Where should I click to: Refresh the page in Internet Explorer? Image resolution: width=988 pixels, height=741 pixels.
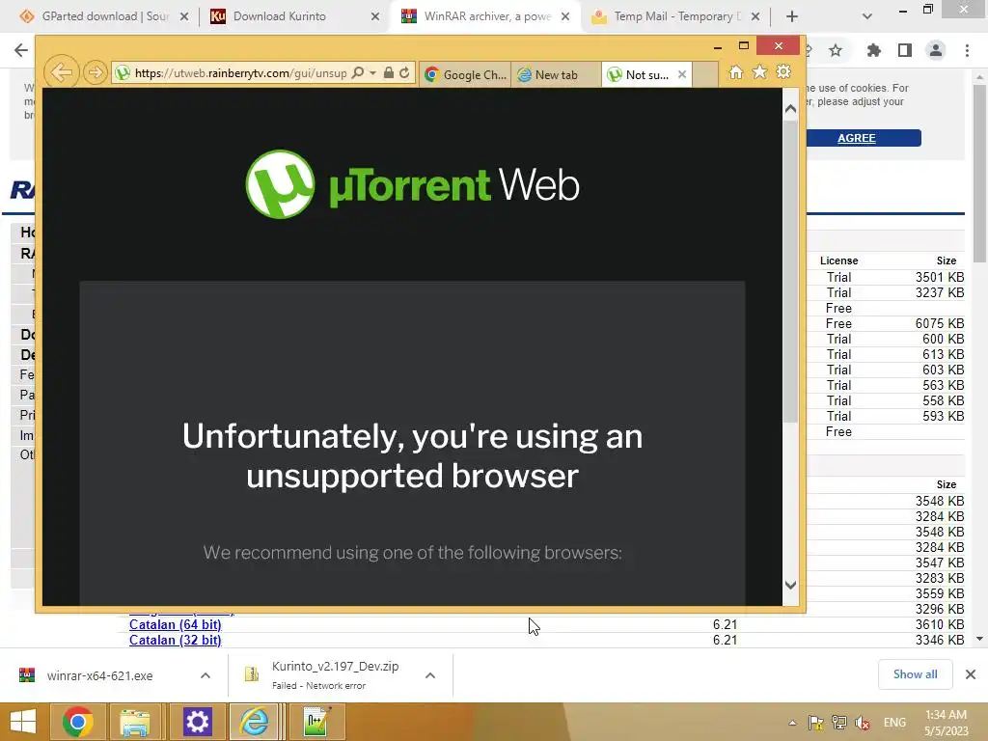[404, 73]
